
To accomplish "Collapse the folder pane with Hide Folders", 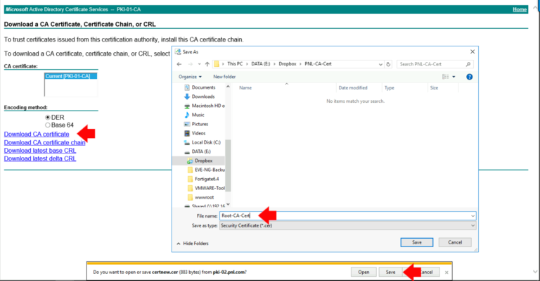I will (193, 244).
